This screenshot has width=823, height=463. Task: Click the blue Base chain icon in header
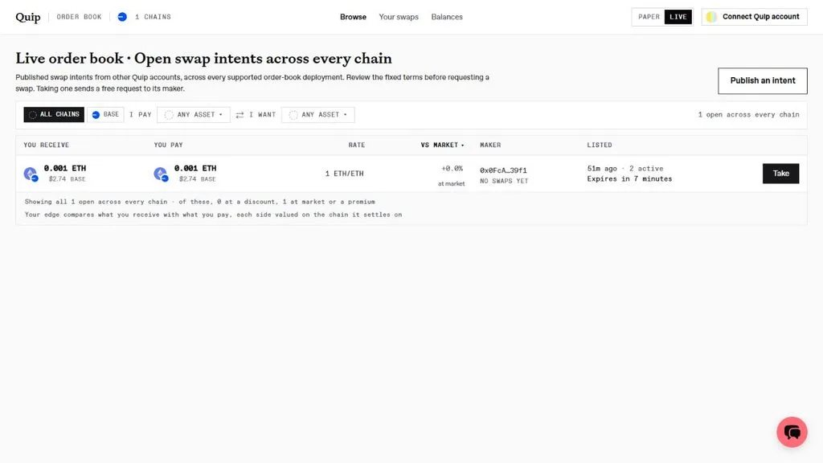[x=122, y=17]
